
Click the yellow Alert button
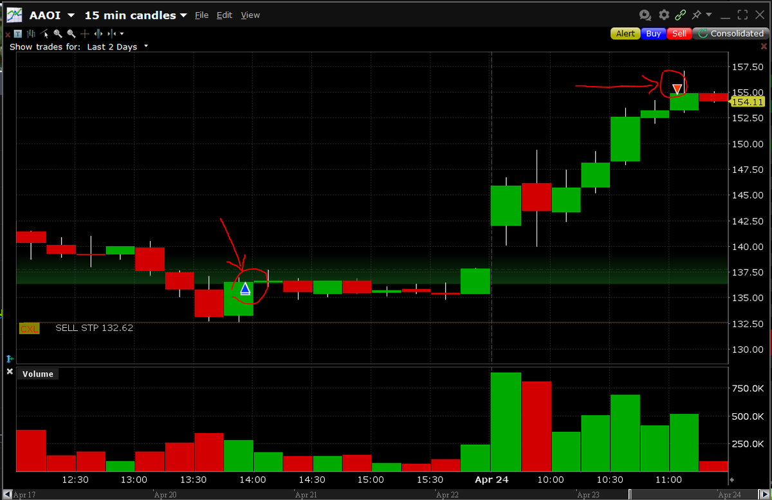click(625, 33)
